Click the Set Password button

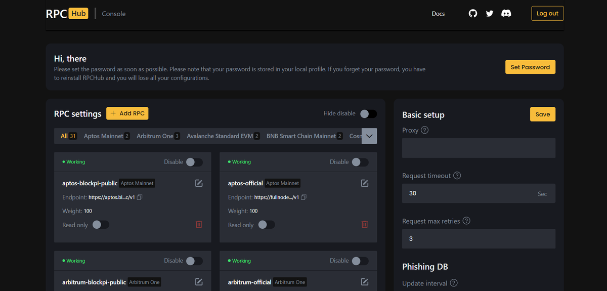pyautogui.click(x=530, y=67)
